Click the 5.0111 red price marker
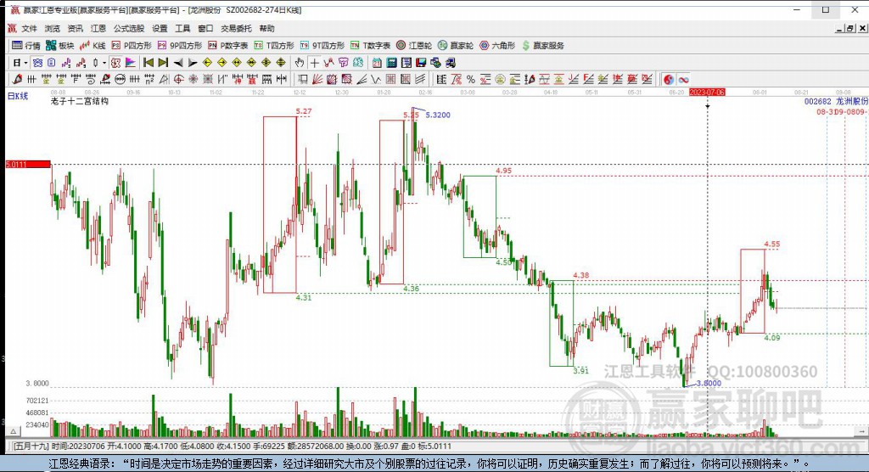Screen dimensions: 869x472 point(28,164)
